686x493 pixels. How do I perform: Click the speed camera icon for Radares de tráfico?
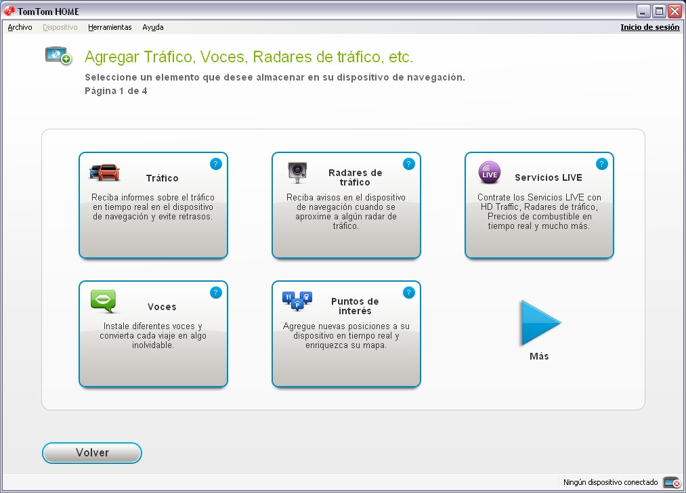(297, 173)
